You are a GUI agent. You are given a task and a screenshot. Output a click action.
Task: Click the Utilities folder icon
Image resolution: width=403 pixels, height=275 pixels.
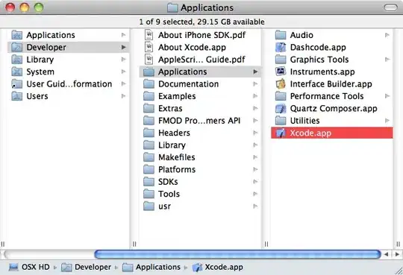(281, 121)
